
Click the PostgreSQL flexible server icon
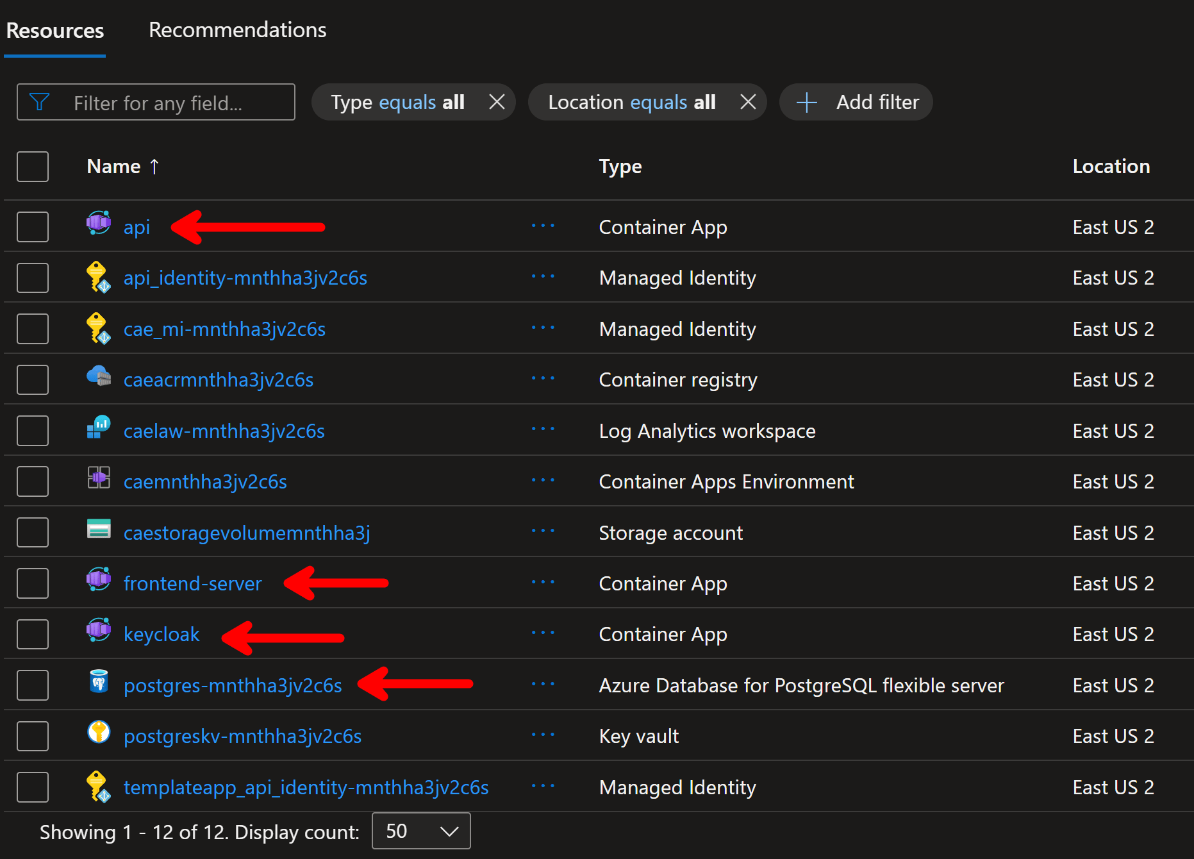[x=99, y=683]
